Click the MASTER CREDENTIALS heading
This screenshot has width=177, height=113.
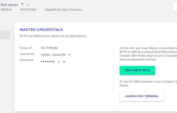(41, 30)
